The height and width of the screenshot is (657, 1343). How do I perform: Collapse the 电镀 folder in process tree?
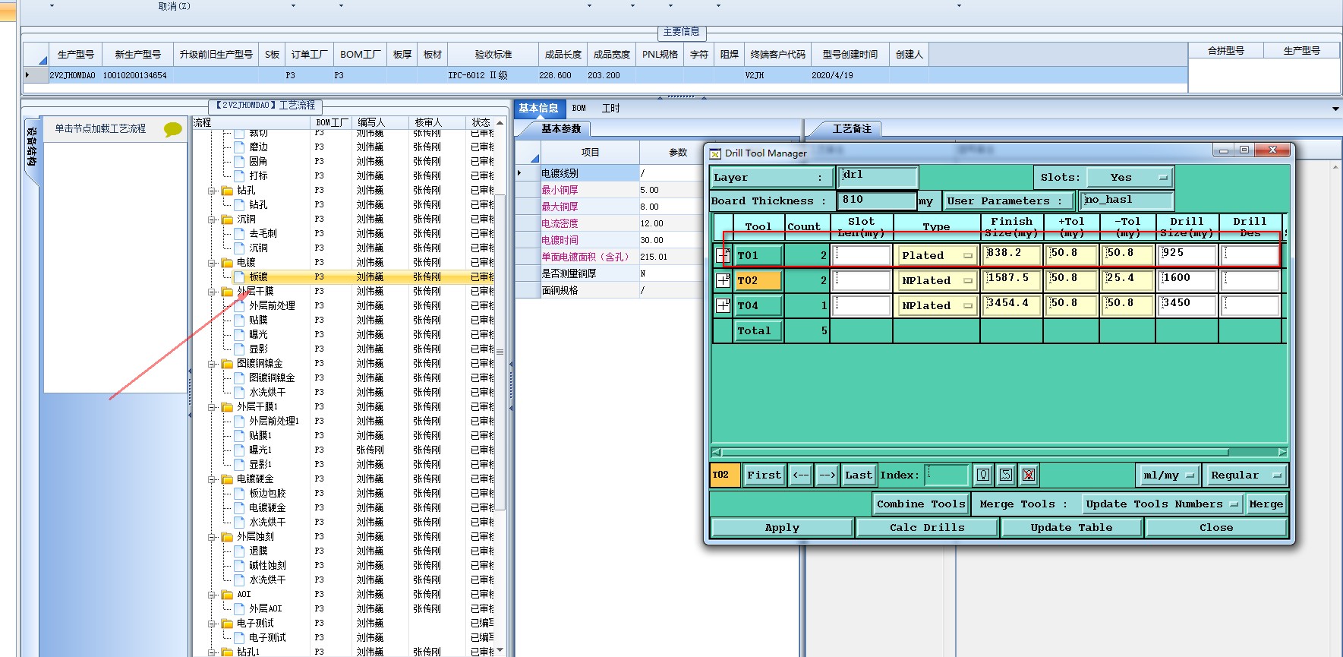click(213, 263)
